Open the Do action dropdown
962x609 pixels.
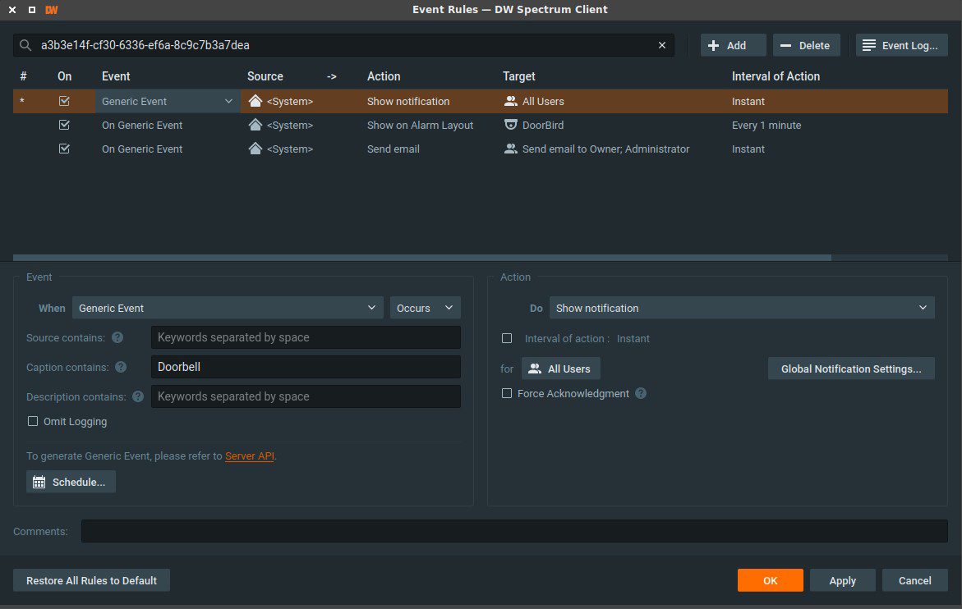tap(742, 308)
